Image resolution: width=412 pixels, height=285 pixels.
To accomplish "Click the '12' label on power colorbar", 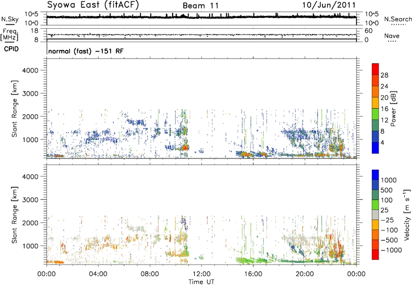I will pyautogui.click(x=384, y=120).
